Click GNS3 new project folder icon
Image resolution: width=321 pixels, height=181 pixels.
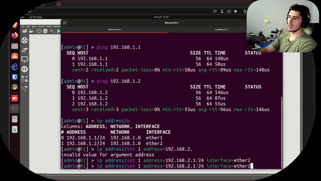click(x=25, y=31)
